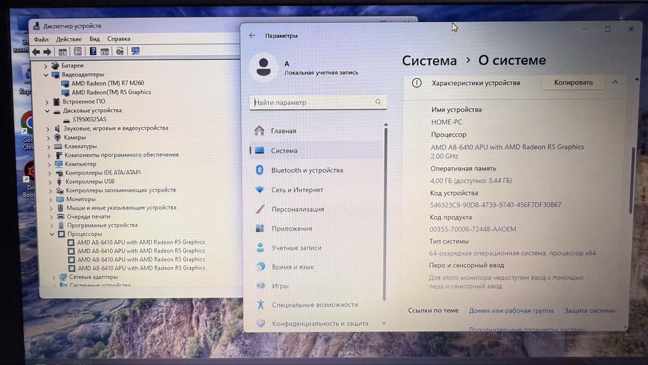Select Очереди печати in the device tree

(88, 217)
